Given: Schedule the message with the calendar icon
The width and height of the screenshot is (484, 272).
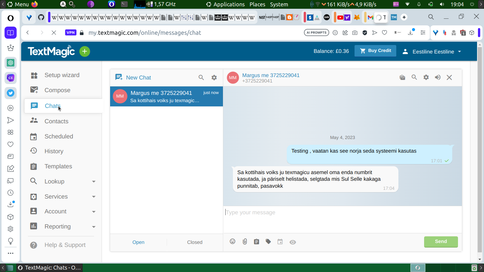Looking at the screenshot, I should 280,241.
